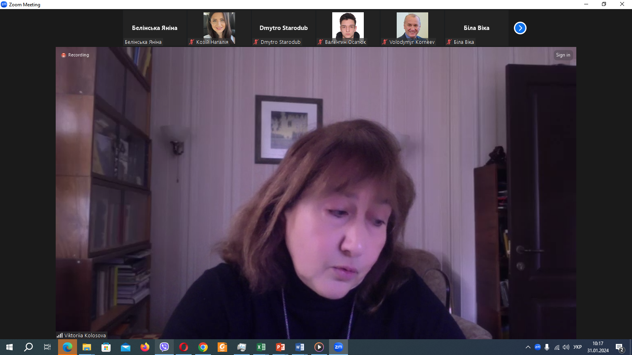The height and width of the screenshot is (355, 632).
Task: Open volume control in system tray
Action: (566, 347)
